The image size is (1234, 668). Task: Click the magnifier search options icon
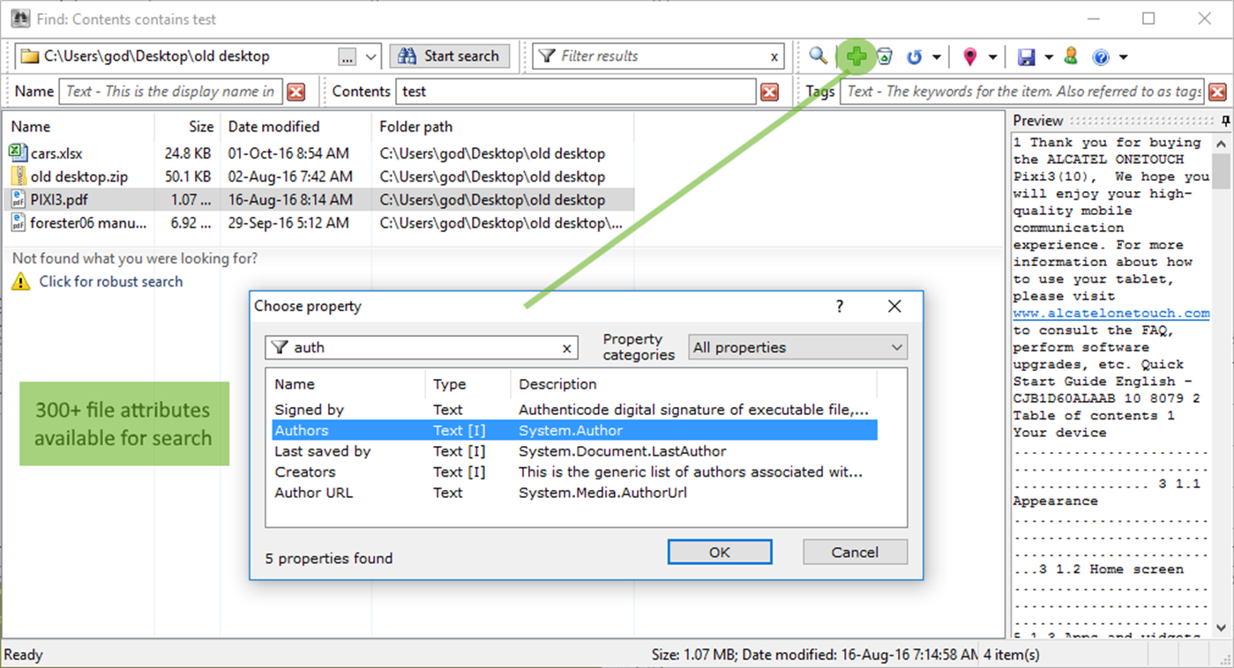[817, 56]
